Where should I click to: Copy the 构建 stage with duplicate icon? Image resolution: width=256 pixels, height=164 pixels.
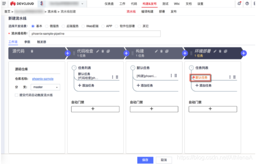(167, 51)
